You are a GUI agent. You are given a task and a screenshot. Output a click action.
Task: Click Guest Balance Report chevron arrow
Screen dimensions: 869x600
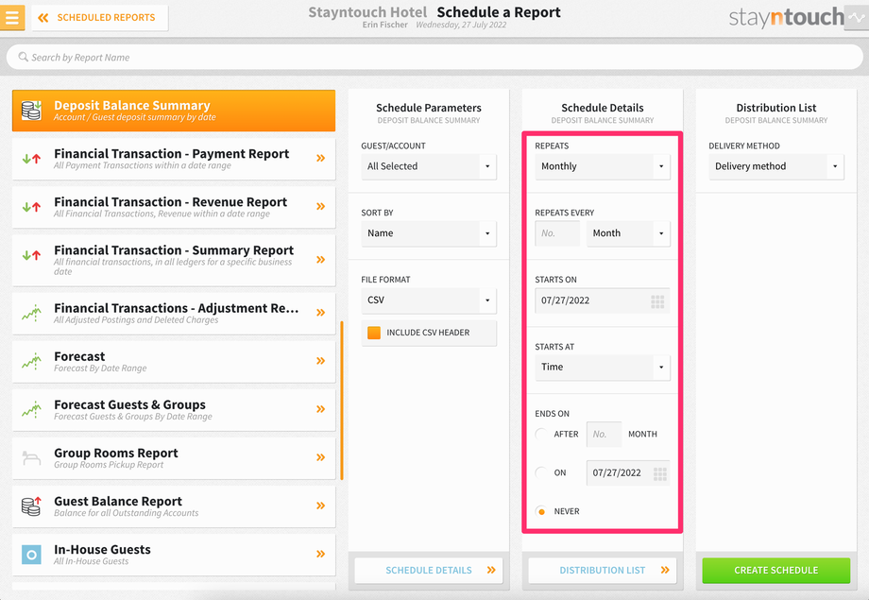[320, 506]
